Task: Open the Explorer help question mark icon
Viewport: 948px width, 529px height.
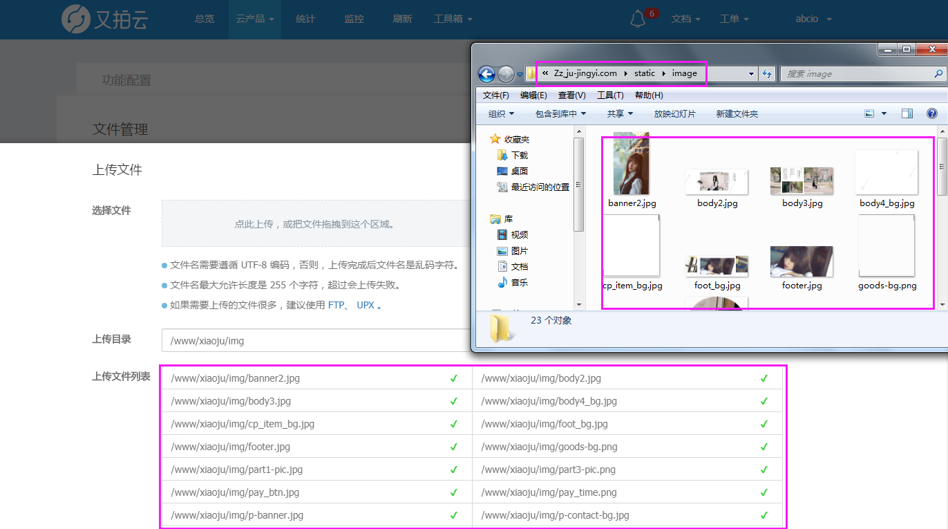Action: (x=931, y=113)
